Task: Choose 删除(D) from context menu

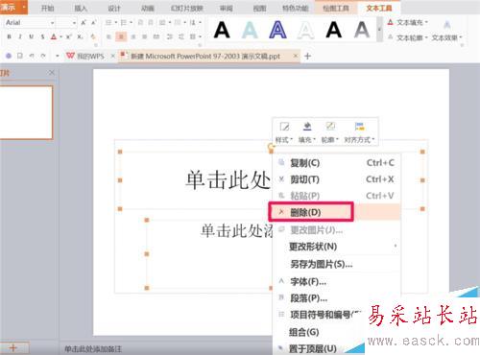Action: tap(335, 212)
